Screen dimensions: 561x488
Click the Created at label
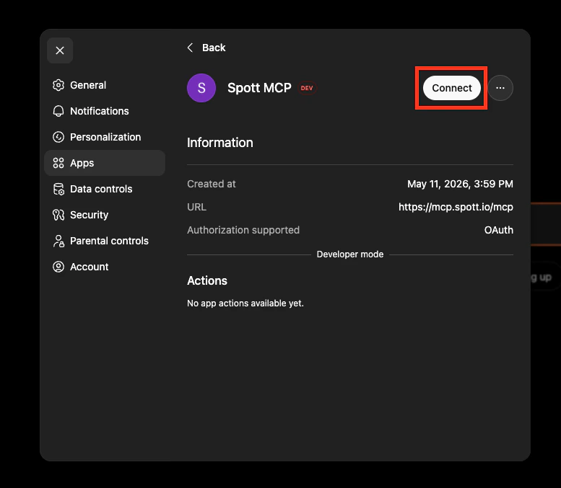click(x=212, y=184)
